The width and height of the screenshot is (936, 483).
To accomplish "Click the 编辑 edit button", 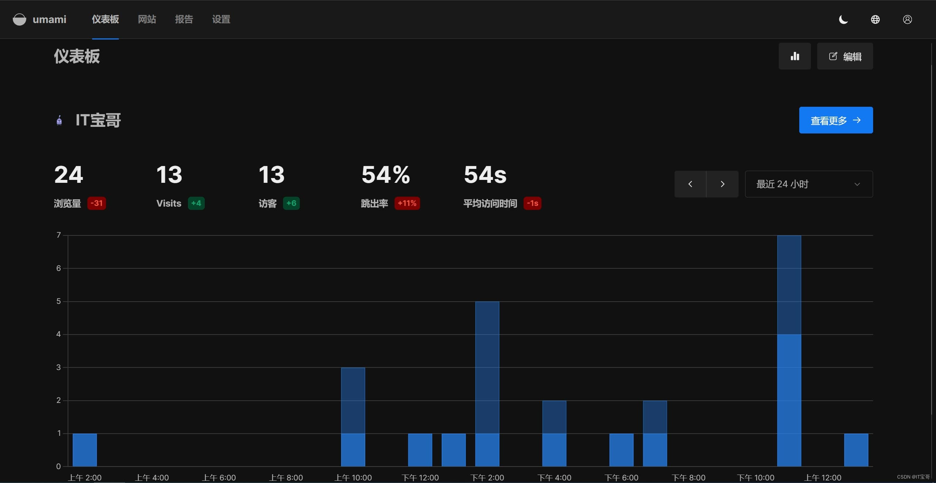I will pos(845,56).
